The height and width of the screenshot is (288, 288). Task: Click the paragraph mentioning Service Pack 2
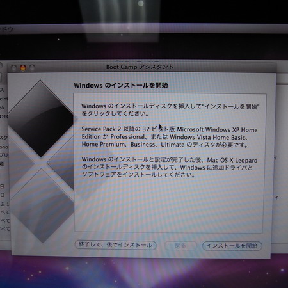click(170, 137)
